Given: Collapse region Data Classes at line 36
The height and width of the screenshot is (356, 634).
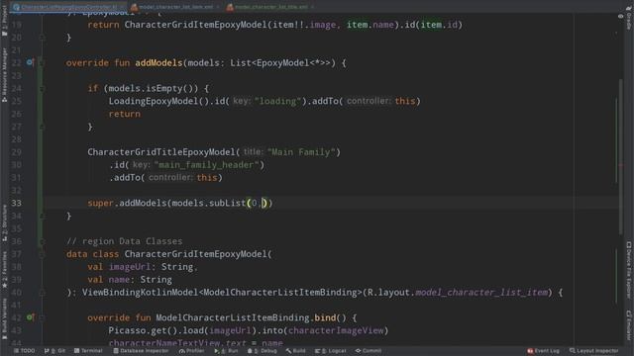Looking at the screenshot, I should pyautogui.click(x=42, y=241).
